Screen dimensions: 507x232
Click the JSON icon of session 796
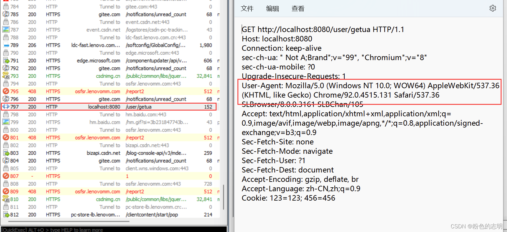coord(6,99)
